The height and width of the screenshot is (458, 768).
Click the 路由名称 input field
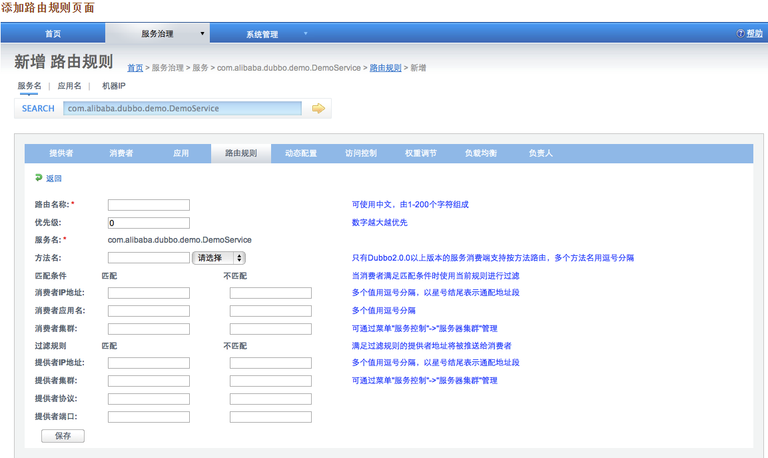(149, 205)
